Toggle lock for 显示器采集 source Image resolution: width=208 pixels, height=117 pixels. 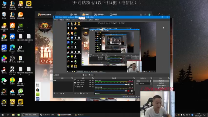pos(93,87)
